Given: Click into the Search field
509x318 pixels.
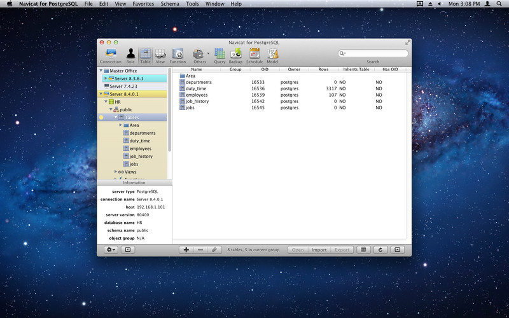Looking at the screenshot, I should [x=373, y=53].
